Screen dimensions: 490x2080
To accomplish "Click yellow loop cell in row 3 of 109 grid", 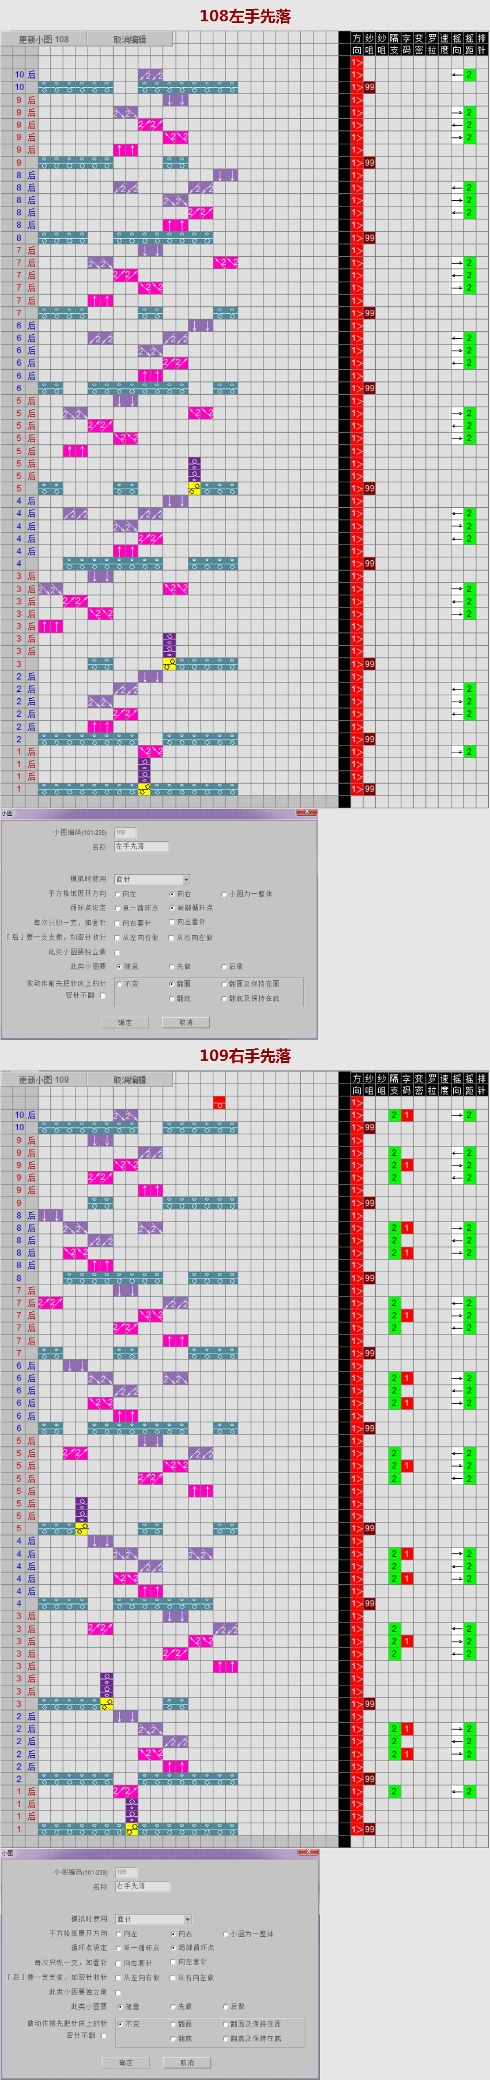I will click(107, 1704).
